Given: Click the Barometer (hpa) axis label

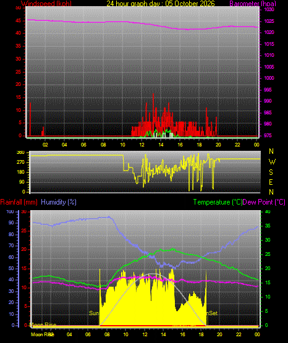Looking at the screenshot, I should (253, 4).
